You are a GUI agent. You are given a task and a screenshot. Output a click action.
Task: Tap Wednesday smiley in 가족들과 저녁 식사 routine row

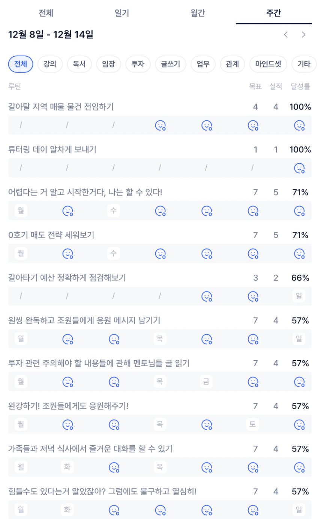[x=114, y=467]
